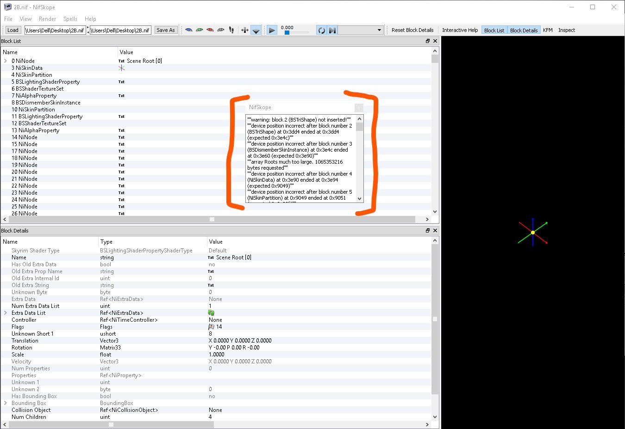Viewport: 625px width, 429px height.
Task: Open the File menu
Action: [8, 19]
